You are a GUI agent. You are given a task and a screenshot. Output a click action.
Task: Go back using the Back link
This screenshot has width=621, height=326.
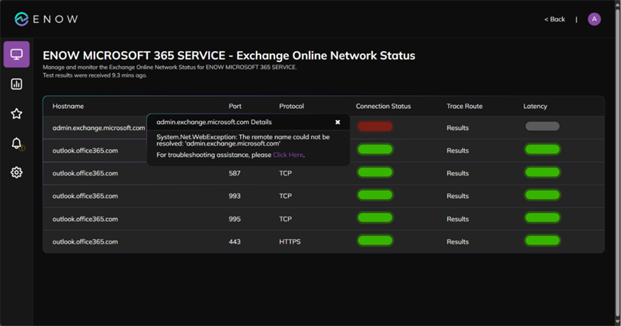tap(555, 19)
